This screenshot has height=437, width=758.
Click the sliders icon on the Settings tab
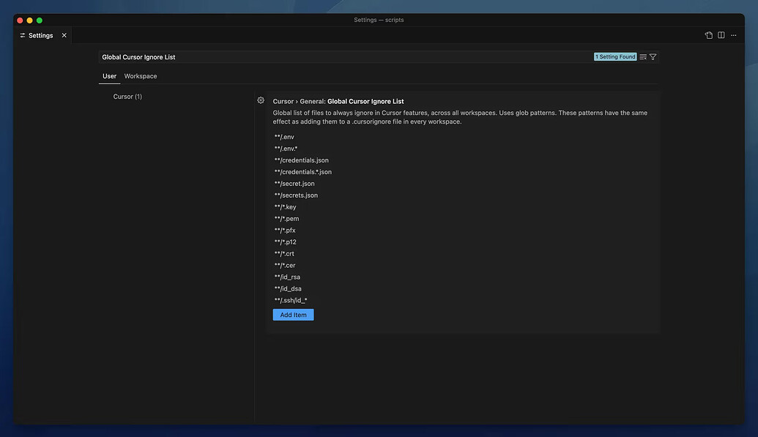(x=22, y=34)
